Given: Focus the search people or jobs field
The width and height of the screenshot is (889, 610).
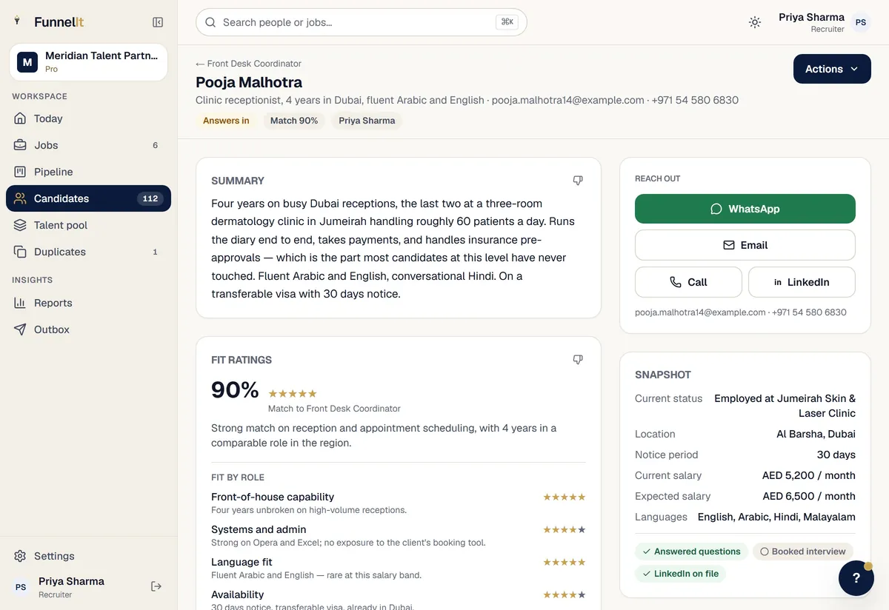Looking at the screenshot, I should 361,22.
